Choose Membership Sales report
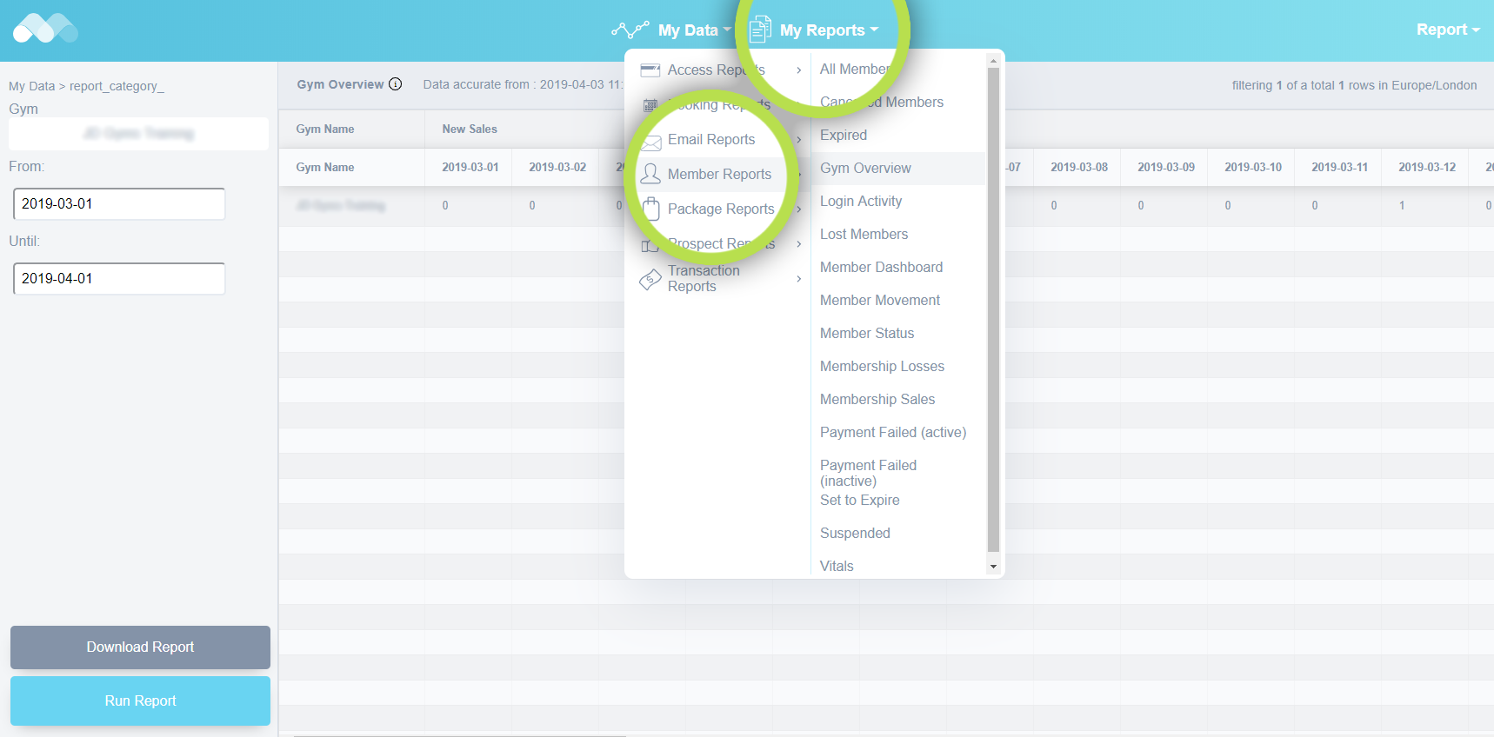 tap(877, 400)
